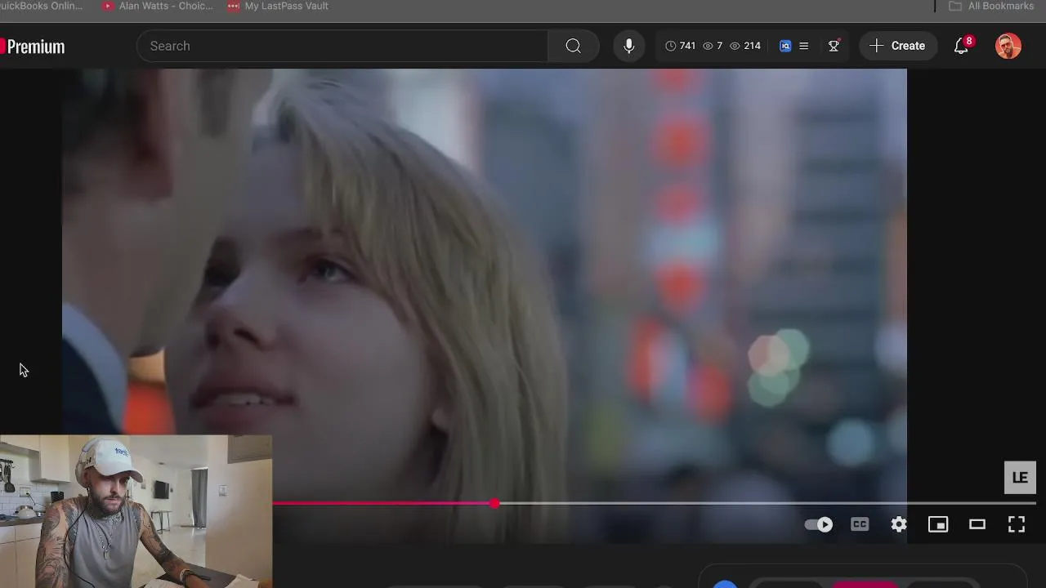This screenshot has height=588, width=1046.
Task: Click the LE channel watermark
Action: coord(1020,478)
